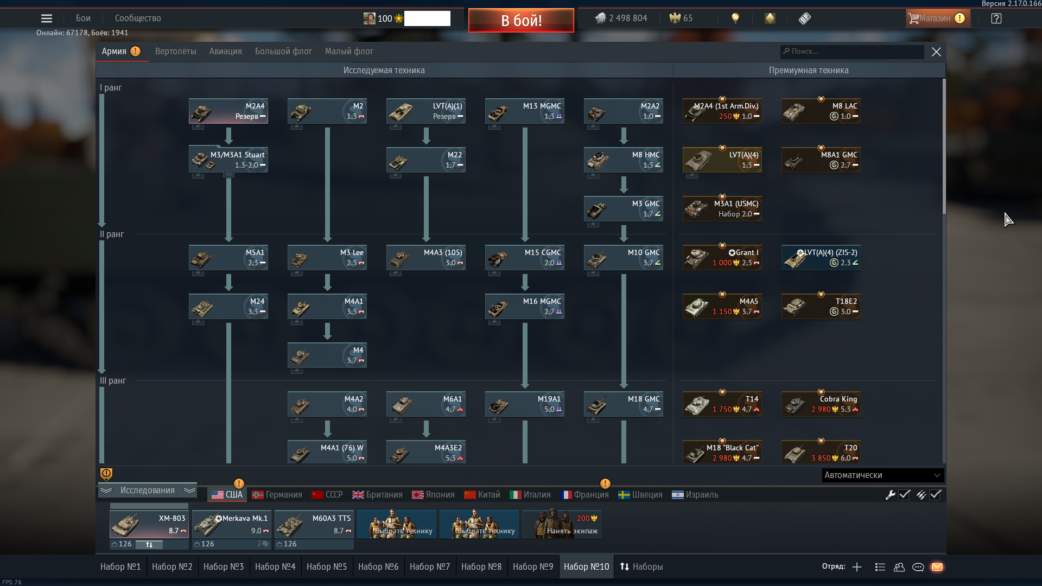Open the Наборы presets list

pos(641,567)
